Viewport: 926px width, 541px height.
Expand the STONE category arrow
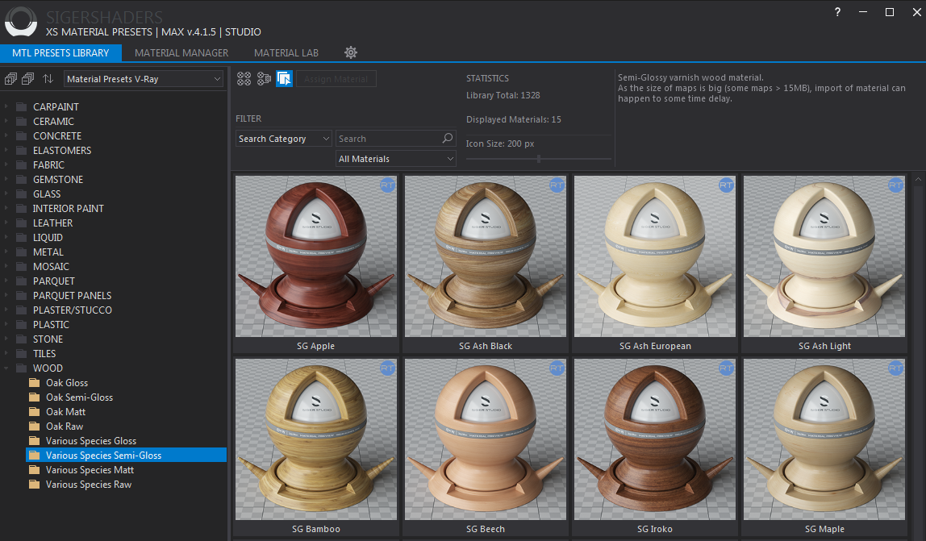(x=6, y=339)
